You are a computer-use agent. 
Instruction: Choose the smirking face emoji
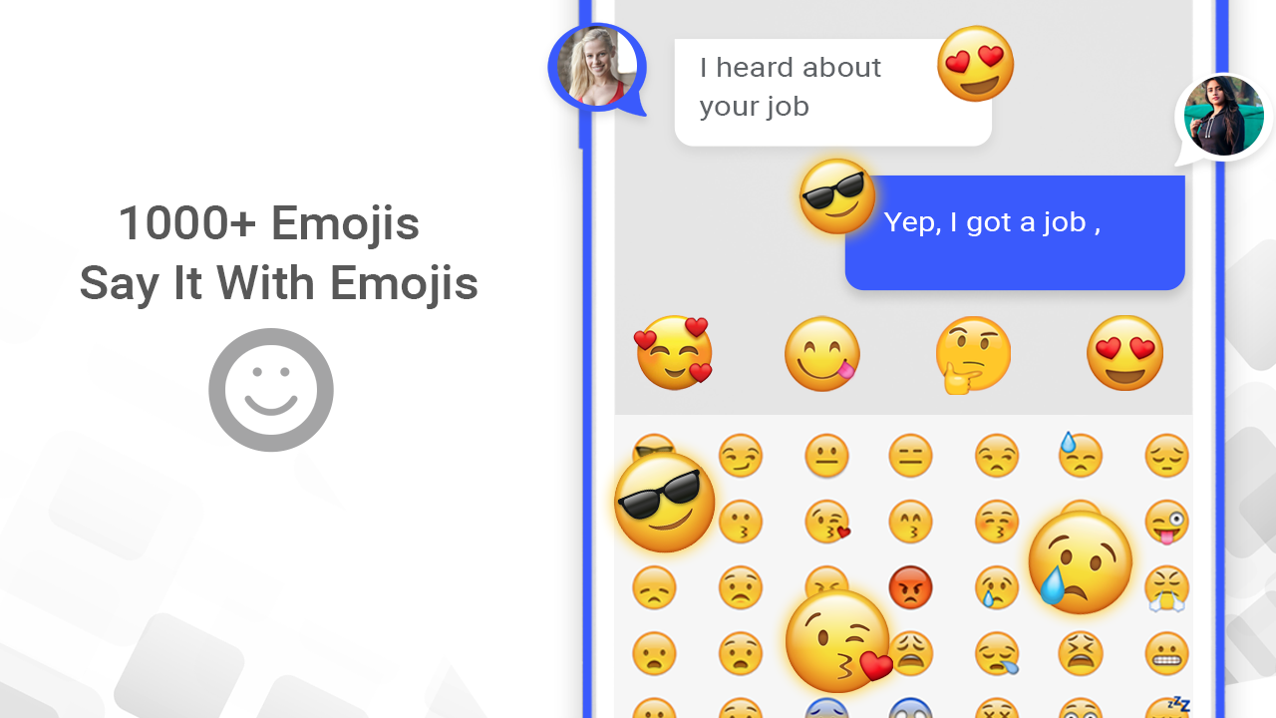pyautogui.click(x=740, y=456)
